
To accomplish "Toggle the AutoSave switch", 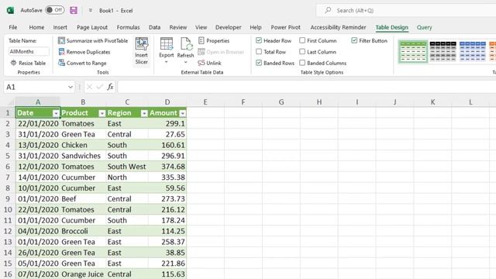I will (x=55, y=10).
